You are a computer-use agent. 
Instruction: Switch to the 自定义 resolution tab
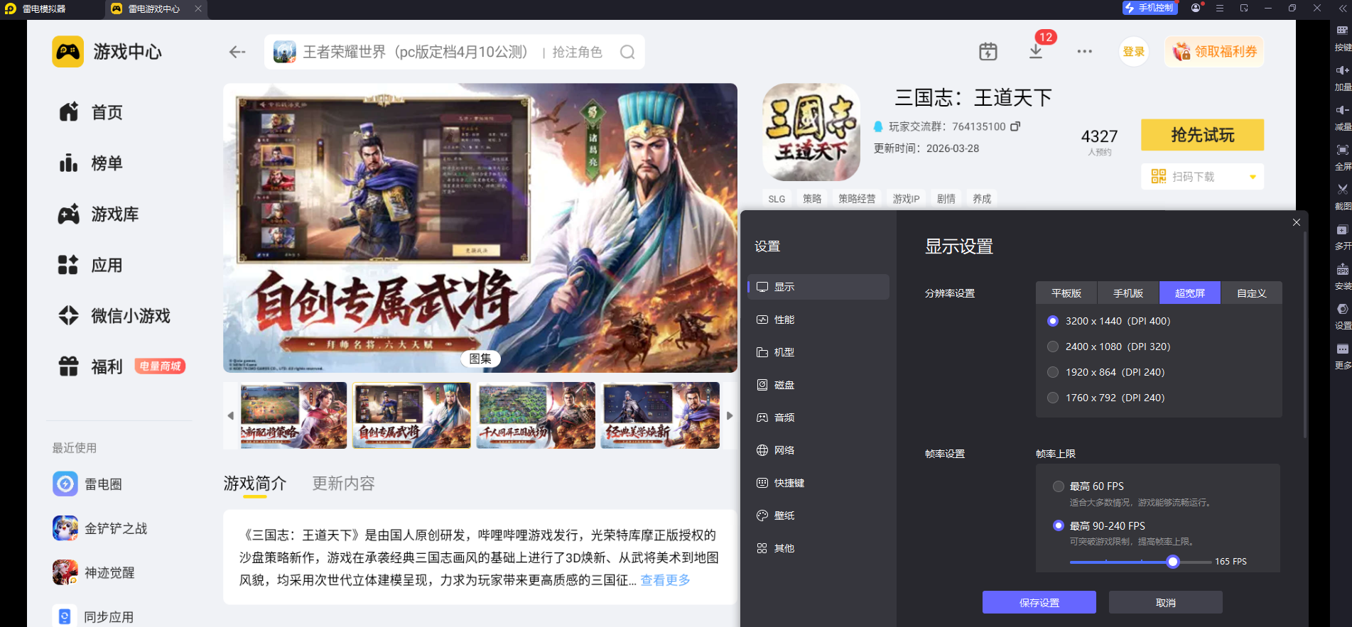[x=1252, y=293]
